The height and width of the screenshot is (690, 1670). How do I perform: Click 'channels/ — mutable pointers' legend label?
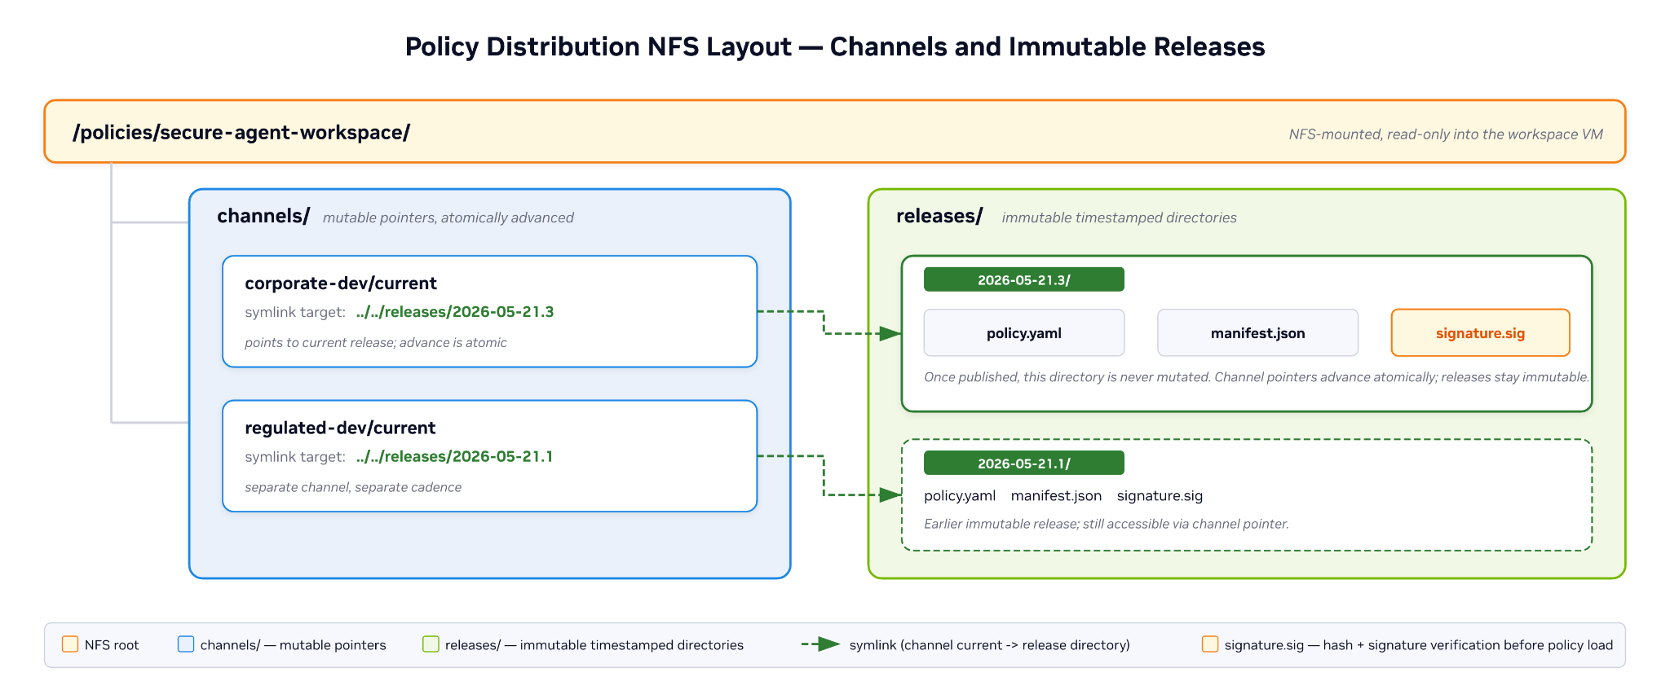[294, 645]
